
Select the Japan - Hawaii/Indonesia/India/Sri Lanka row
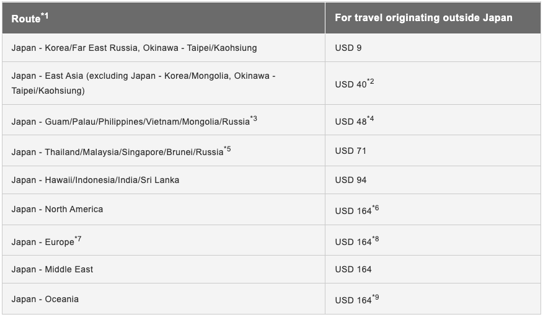[x=95, y=180]
